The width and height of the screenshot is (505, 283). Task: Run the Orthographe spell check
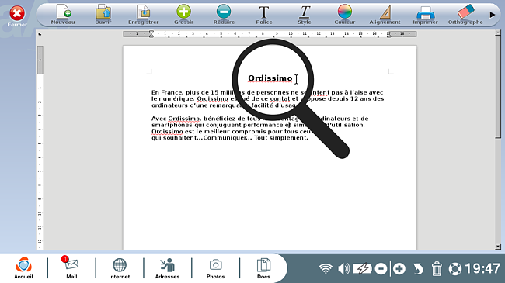pyautogui.click(x=465, y=15)
